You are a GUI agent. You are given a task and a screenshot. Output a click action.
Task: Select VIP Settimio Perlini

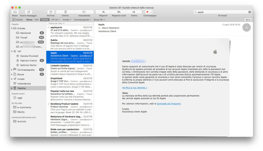[x=28, y=65]
